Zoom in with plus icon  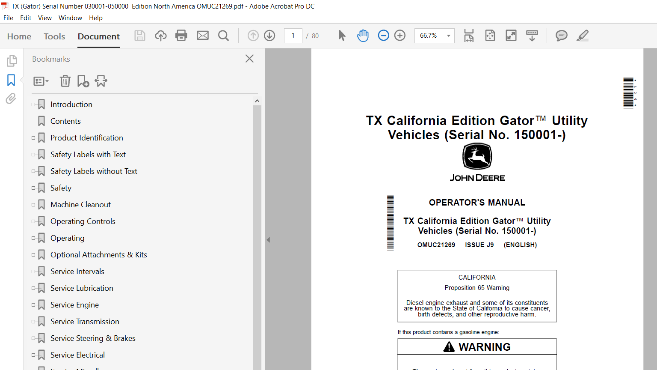tap(400, 36)
